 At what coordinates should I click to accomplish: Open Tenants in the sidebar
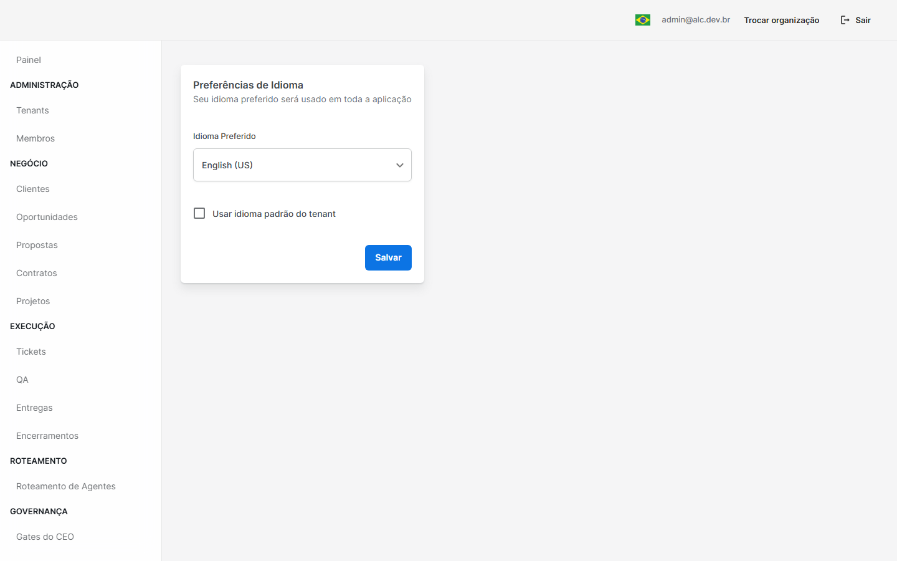click(x=32, y=110)
